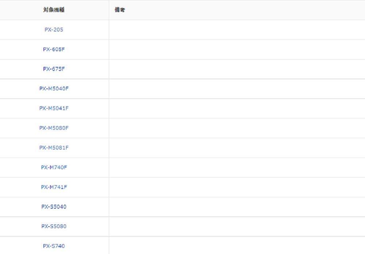Viewport: 365px width, 254px height.
Task: Open the PX-S740 link
Action: (x=54, y=246)
